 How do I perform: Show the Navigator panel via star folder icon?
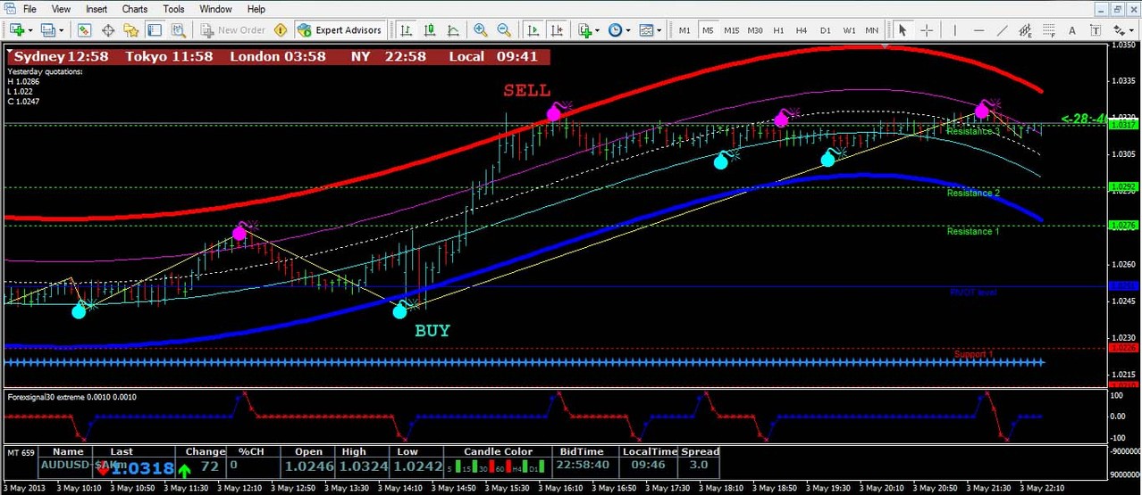[x=131, y=29]
